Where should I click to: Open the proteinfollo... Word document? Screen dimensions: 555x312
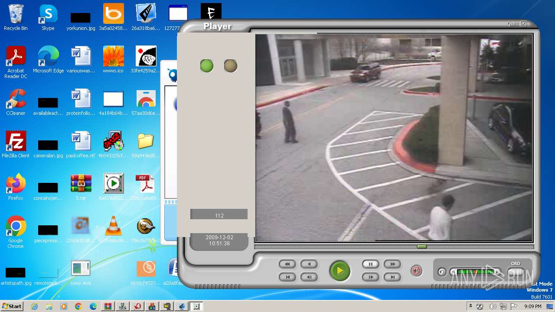81,102
